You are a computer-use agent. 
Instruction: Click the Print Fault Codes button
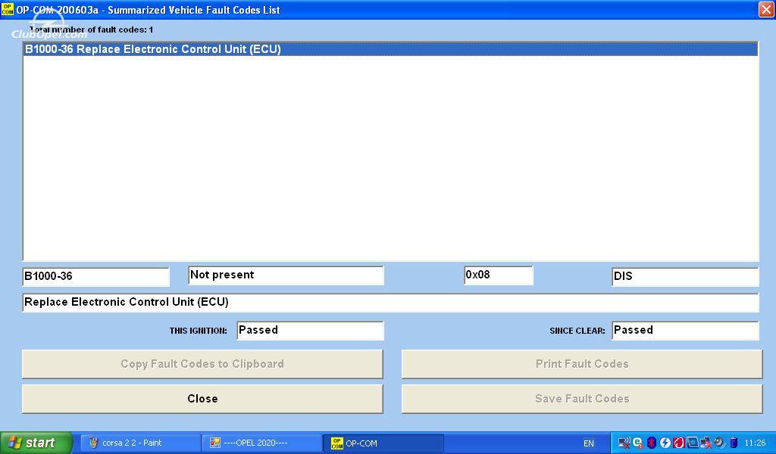(x=582, y=364)
